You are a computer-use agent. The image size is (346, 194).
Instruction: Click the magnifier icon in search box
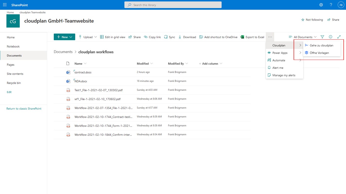click(130, 5)
